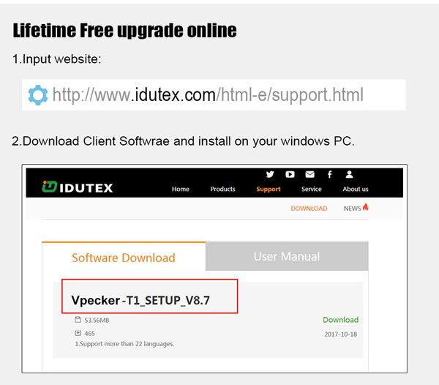The width and height of the screenshot is (439, 385).
Task: Click the email envelope icon
Action: 309,174
